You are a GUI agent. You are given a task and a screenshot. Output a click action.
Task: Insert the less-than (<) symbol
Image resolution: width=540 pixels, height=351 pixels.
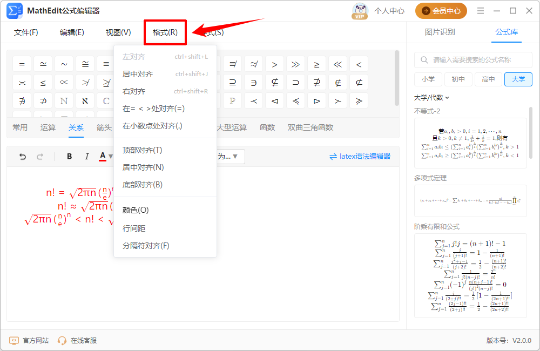[359, 64]
